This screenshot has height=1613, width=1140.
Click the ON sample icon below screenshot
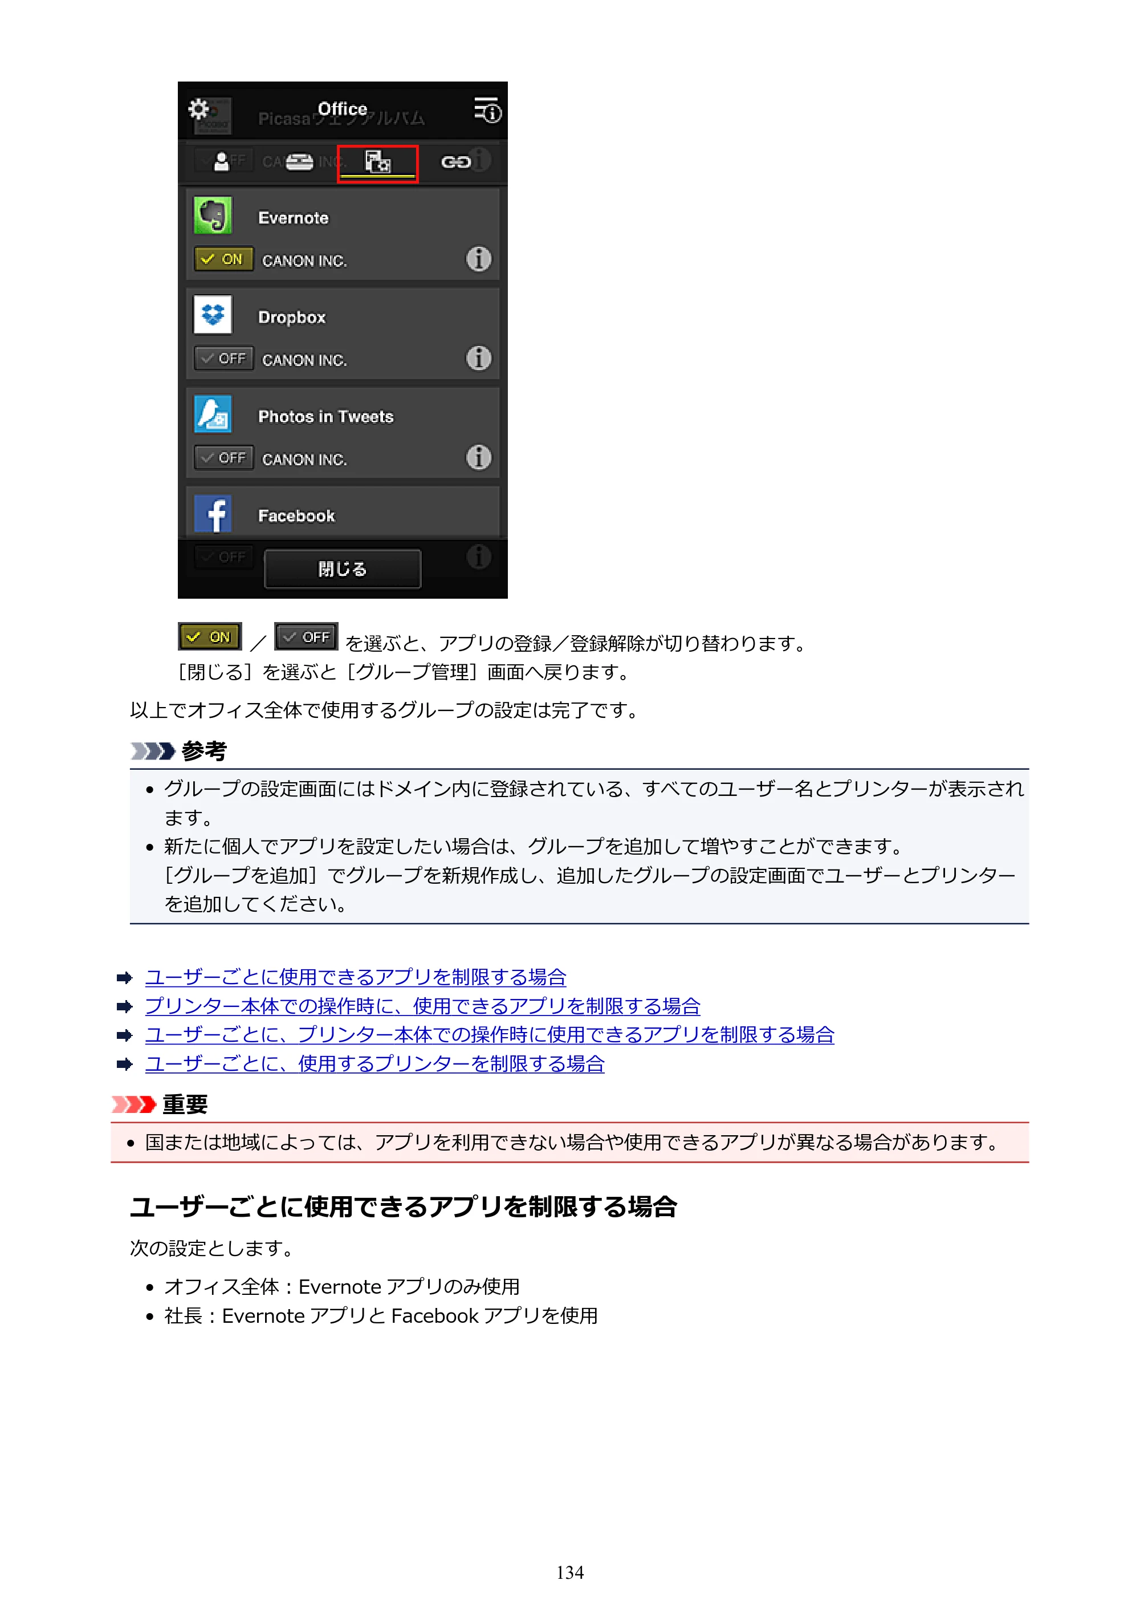coord(210,636)
